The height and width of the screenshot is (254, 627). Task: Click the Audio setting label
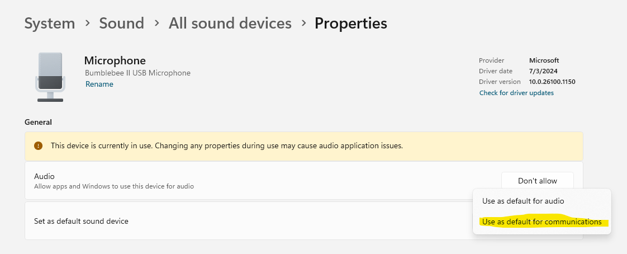point(45,176)
